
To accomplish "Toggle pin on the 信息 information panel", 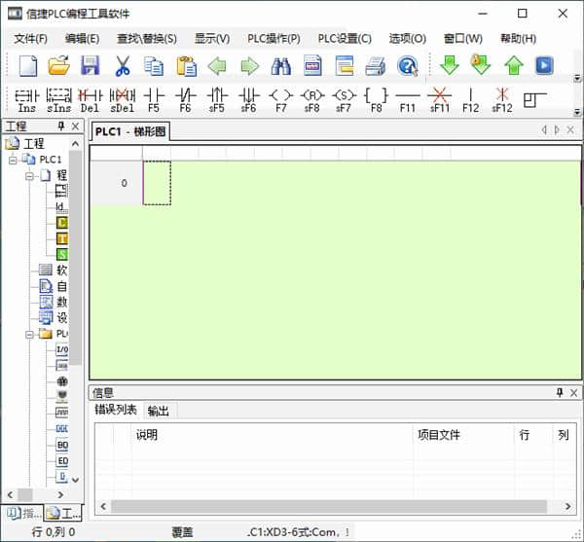I will tap(559, 392).
